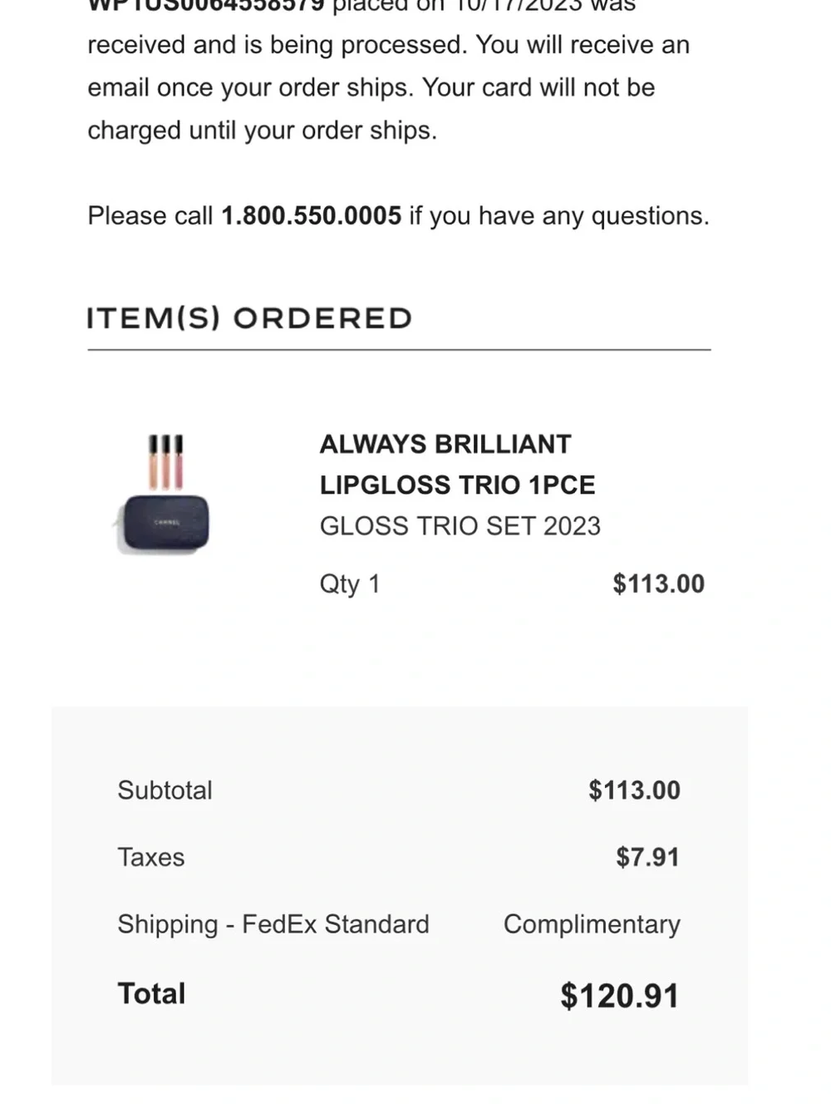
Task: Select the $7.91 tax amount
Action: (647, 857)
